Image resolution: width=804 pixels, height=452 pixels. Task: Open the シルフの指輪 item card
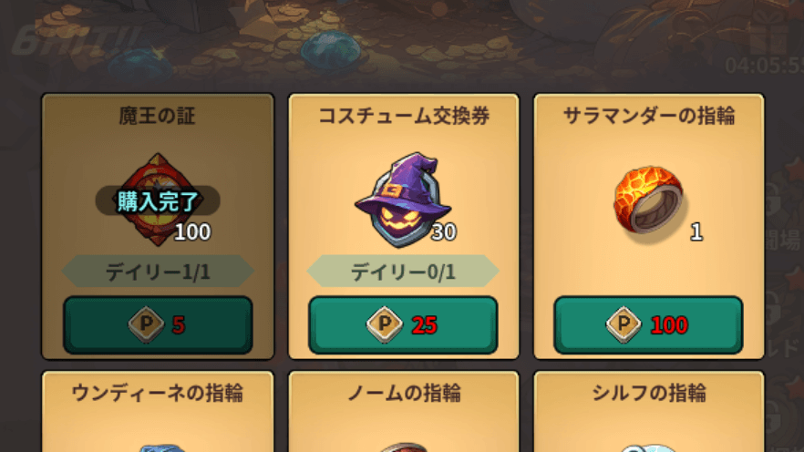pos(649,412)
